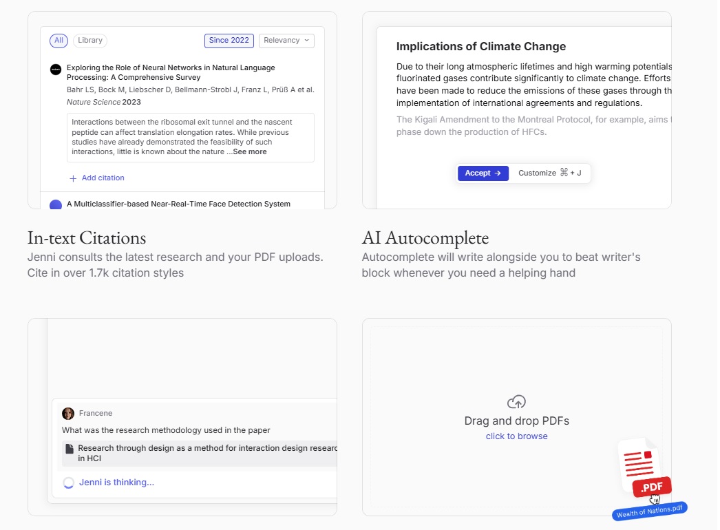Toggle the Library filter pill
Viewport: 720px width, 530px height.
(x=90, y=41)
